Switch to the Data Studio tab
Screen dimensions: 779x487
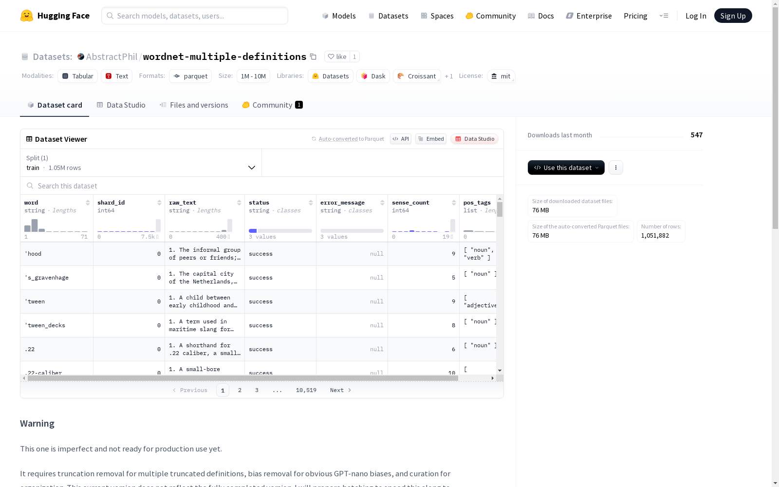[121, 105]
